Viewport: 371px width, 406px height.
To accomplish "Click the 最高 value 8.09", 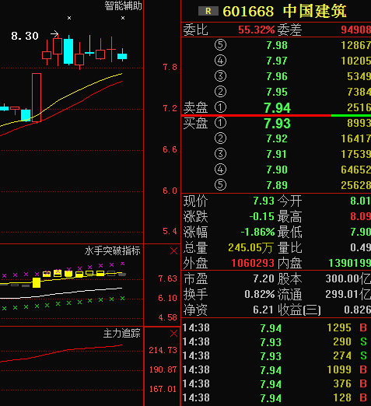I will tap(360, 216).
